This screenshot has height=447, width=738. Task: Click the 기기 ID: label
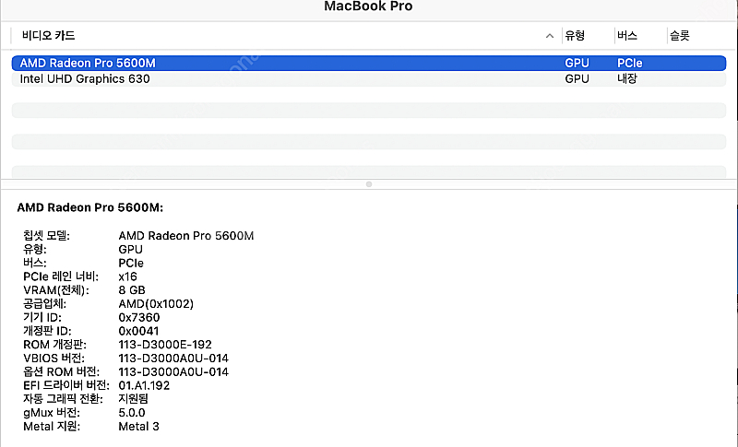42,318
